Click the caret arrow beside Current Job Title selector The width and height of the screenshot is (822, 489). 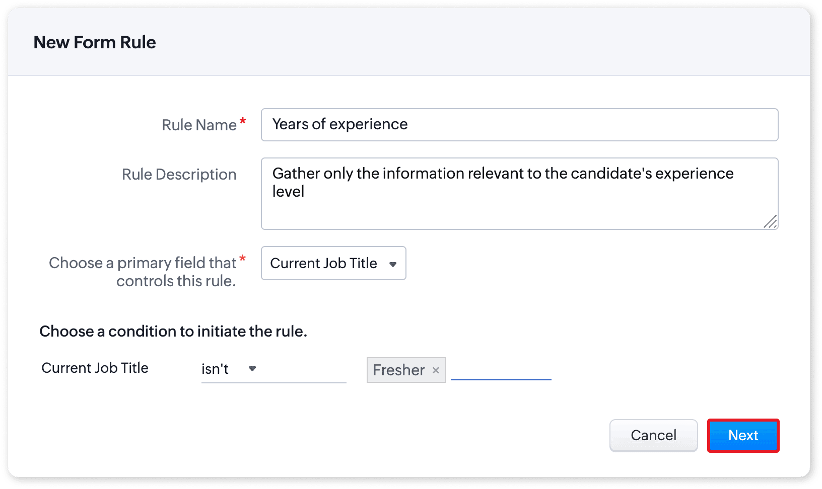point(393,264)
